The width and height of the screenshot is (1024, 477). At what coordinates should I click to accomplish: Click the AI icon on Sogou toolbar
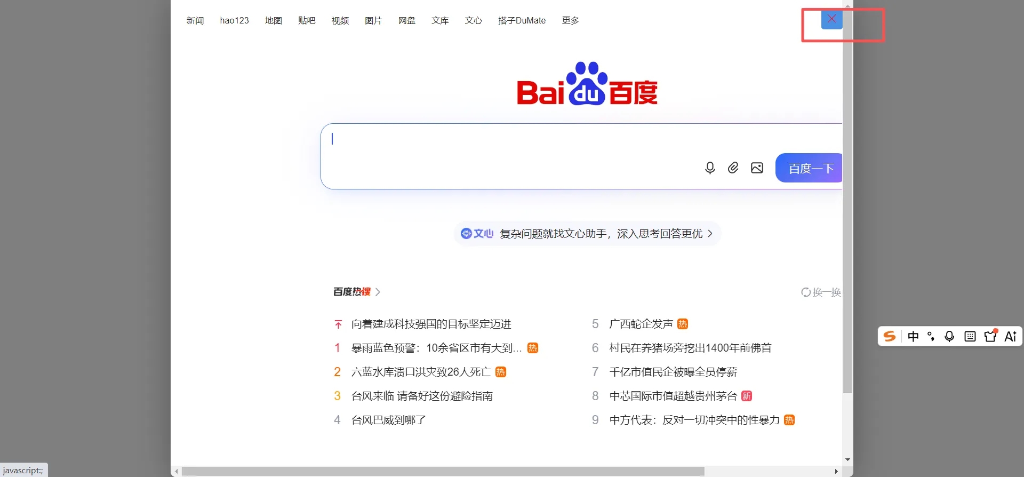click(x=1011, y=336)
